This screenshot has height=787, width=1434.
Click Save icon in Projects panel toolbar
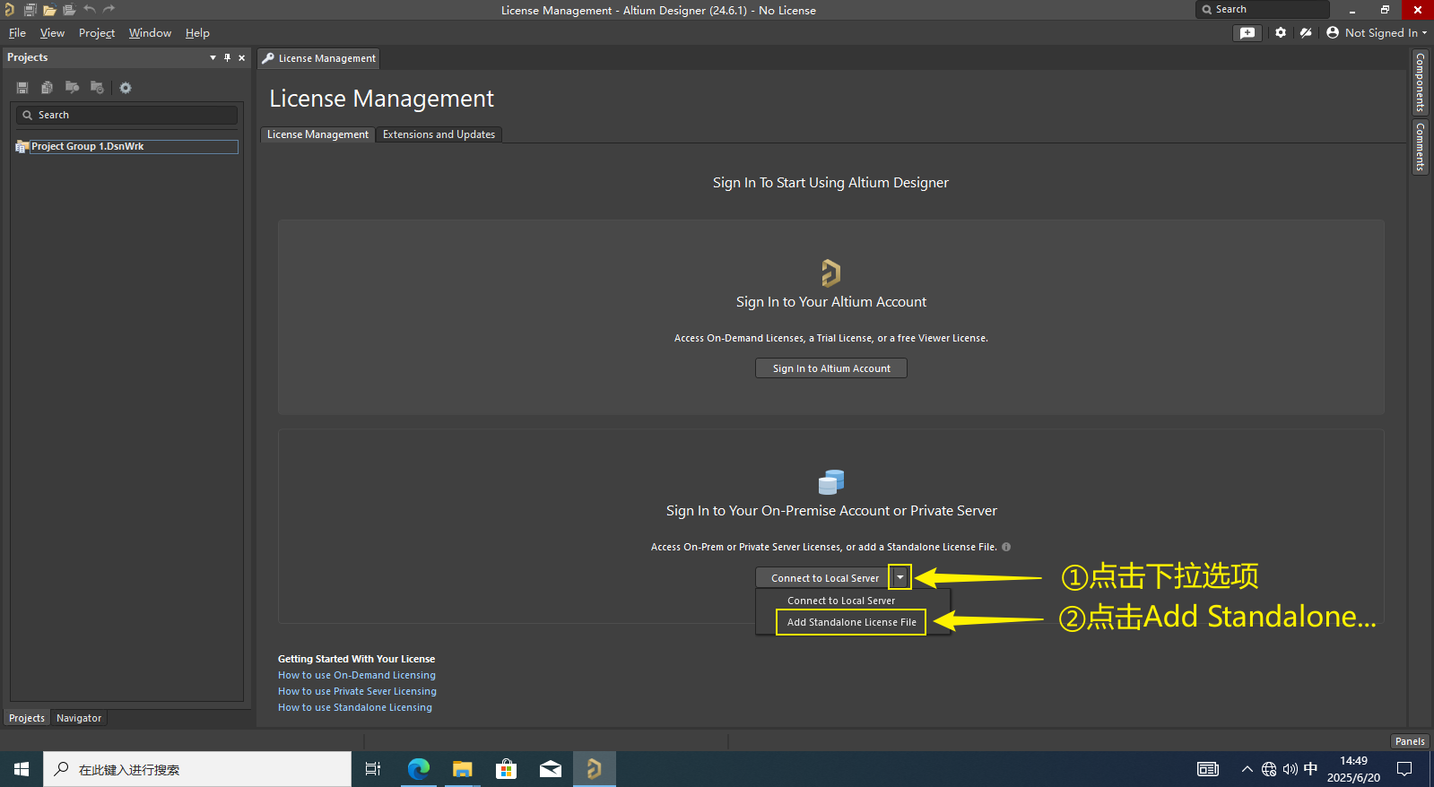pos(22,88)
